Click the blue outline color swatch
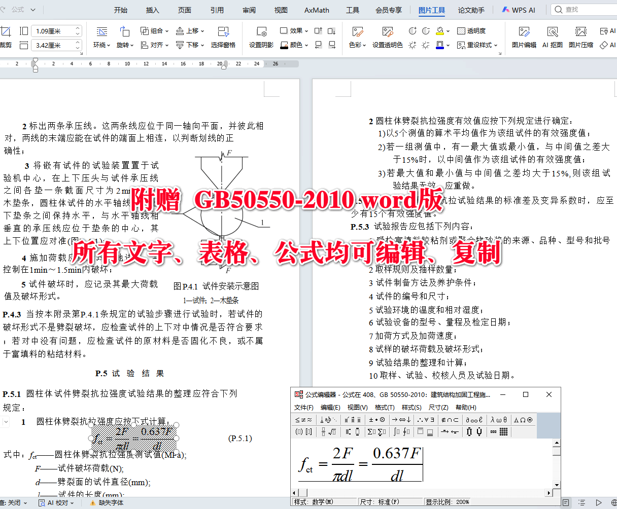Screen dimensions: 617x509 [439, 45]
